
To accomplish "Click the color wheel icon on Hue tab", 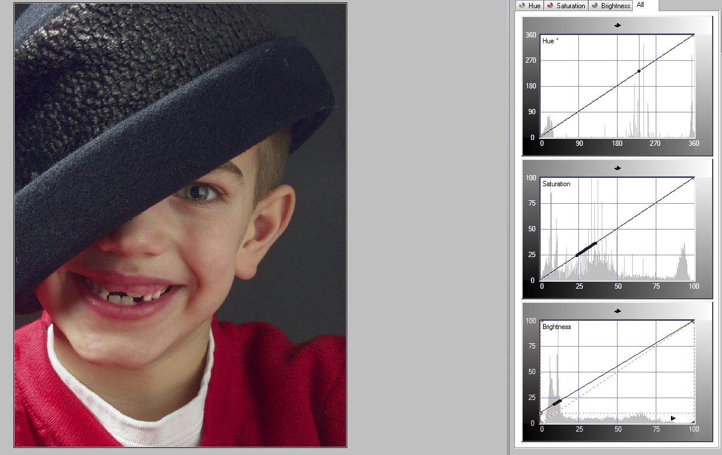I will [x=521, y=6].
